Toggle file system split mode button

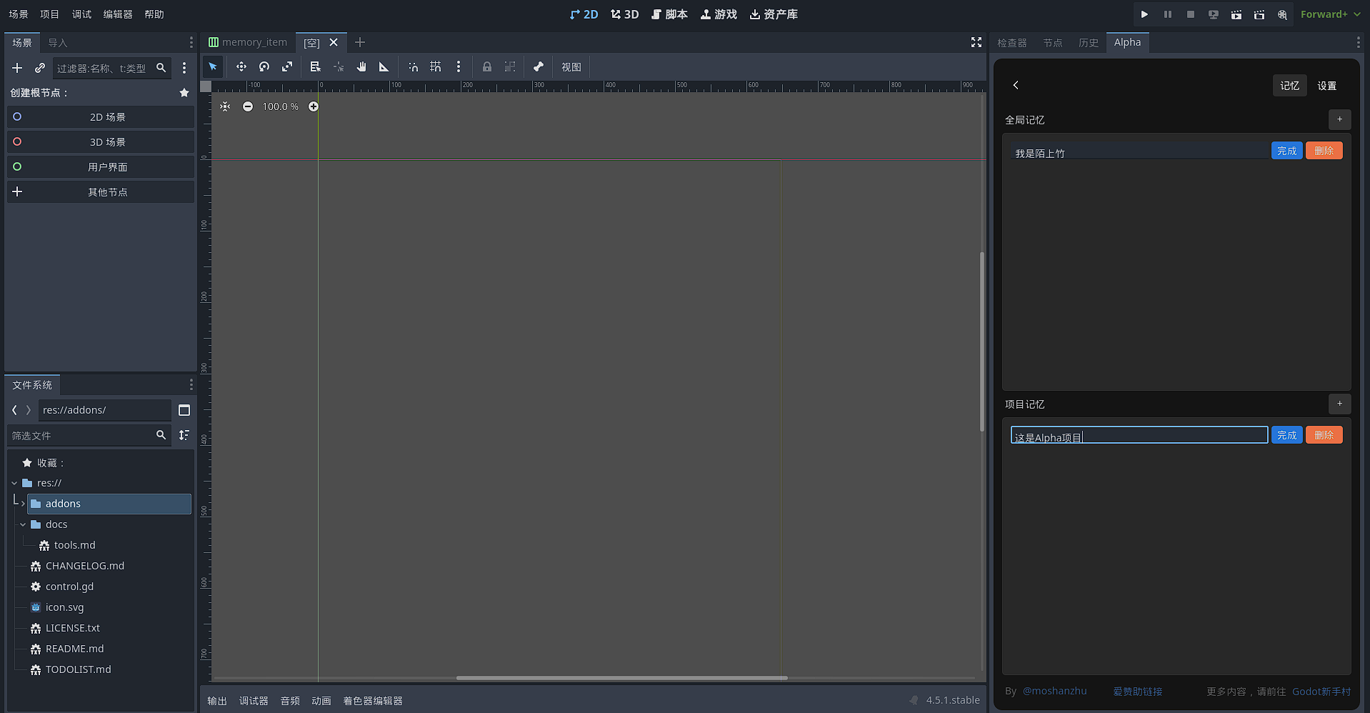tap(184, 410)
